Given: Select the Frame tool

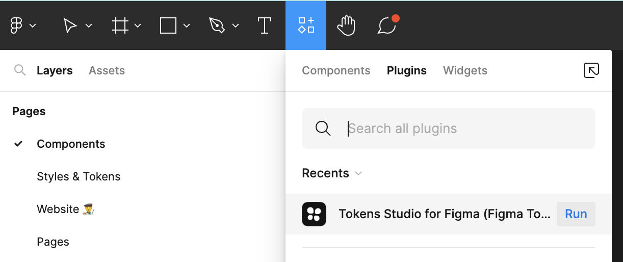Looking at the screenshot, I should click(120, 25).
